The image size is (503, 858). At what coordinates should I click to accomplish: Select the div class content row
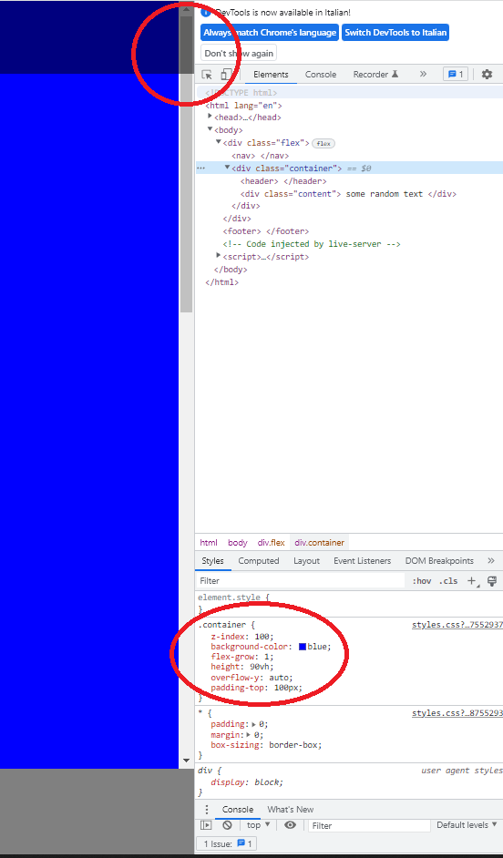[x=349, y=194]
